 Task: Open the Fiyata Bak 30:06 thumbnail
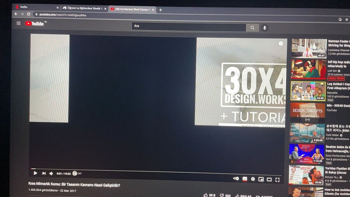306,175
